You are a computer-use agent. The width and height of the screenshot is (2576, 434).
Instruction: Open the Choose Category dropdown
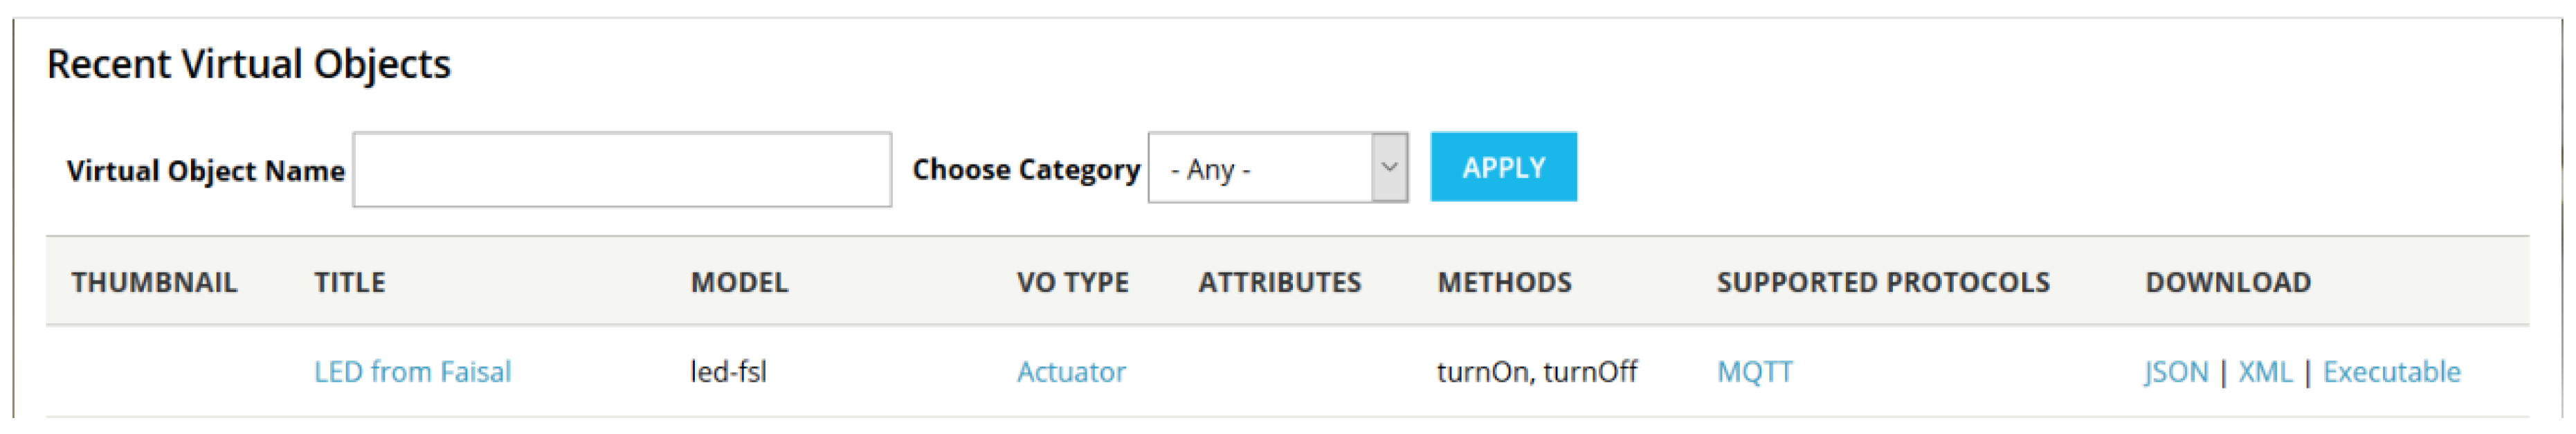pos(1277,168)
